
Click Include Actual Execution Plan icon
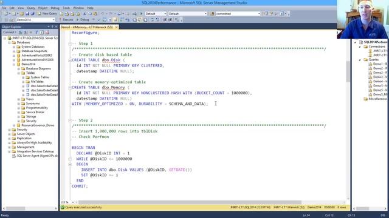click(122, 19)
